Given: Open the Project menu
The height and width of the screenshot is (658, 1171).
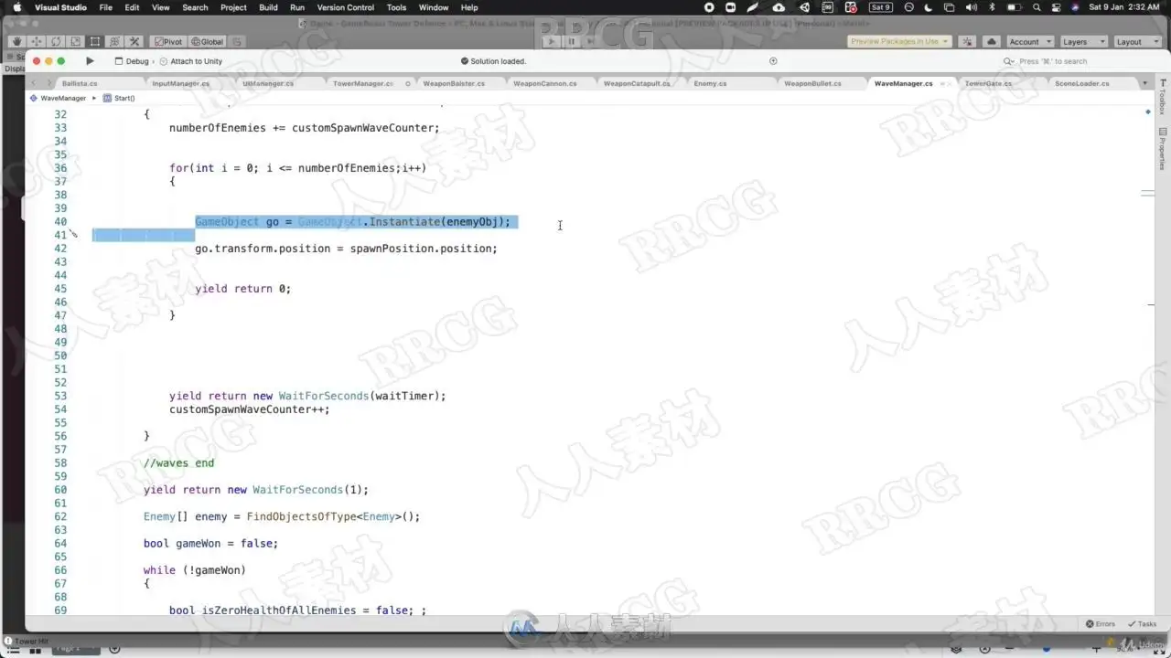Looking at the screenshot, I should 233,7.
